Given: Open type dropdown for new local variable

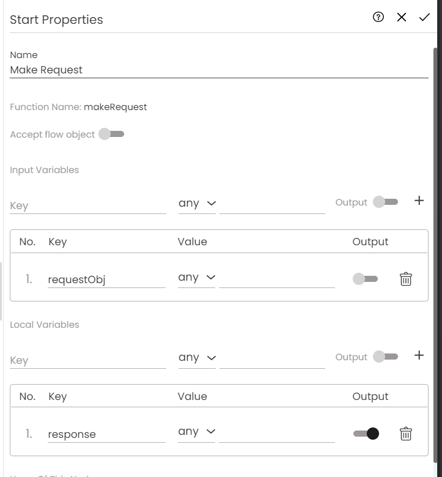Looking at the screenshot, I should pos(197,358).
